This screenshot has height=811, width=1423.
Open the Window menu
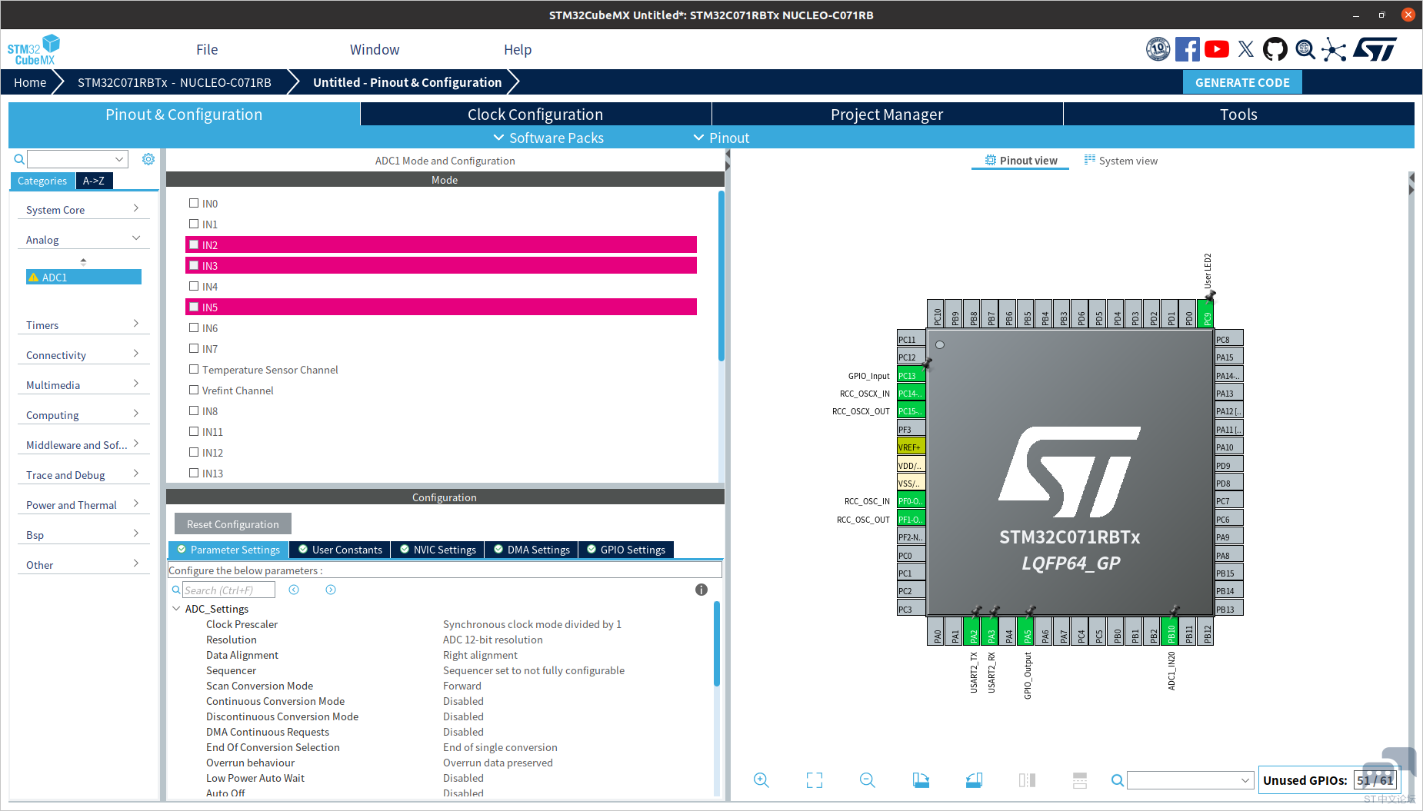(x=375, y=49)
